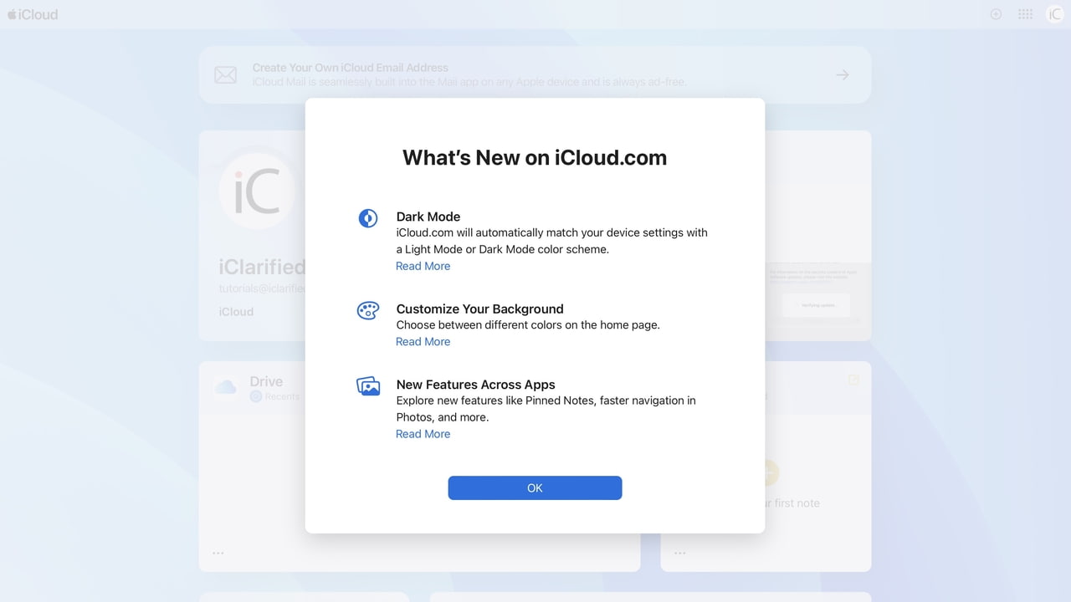
Task: Open Read More under Customize Your Background
Action: point(423,341)
